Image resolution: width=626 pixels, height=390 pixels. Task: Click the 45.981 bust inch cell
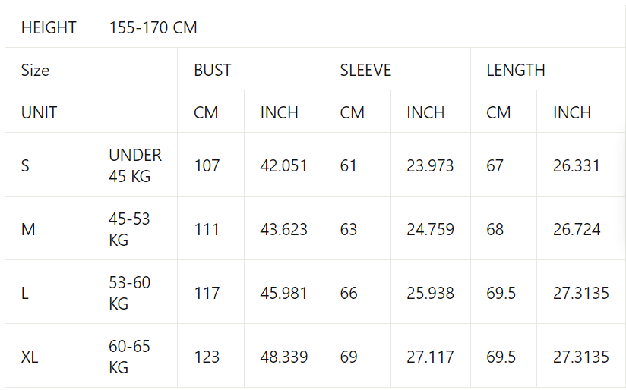point(283,293)
